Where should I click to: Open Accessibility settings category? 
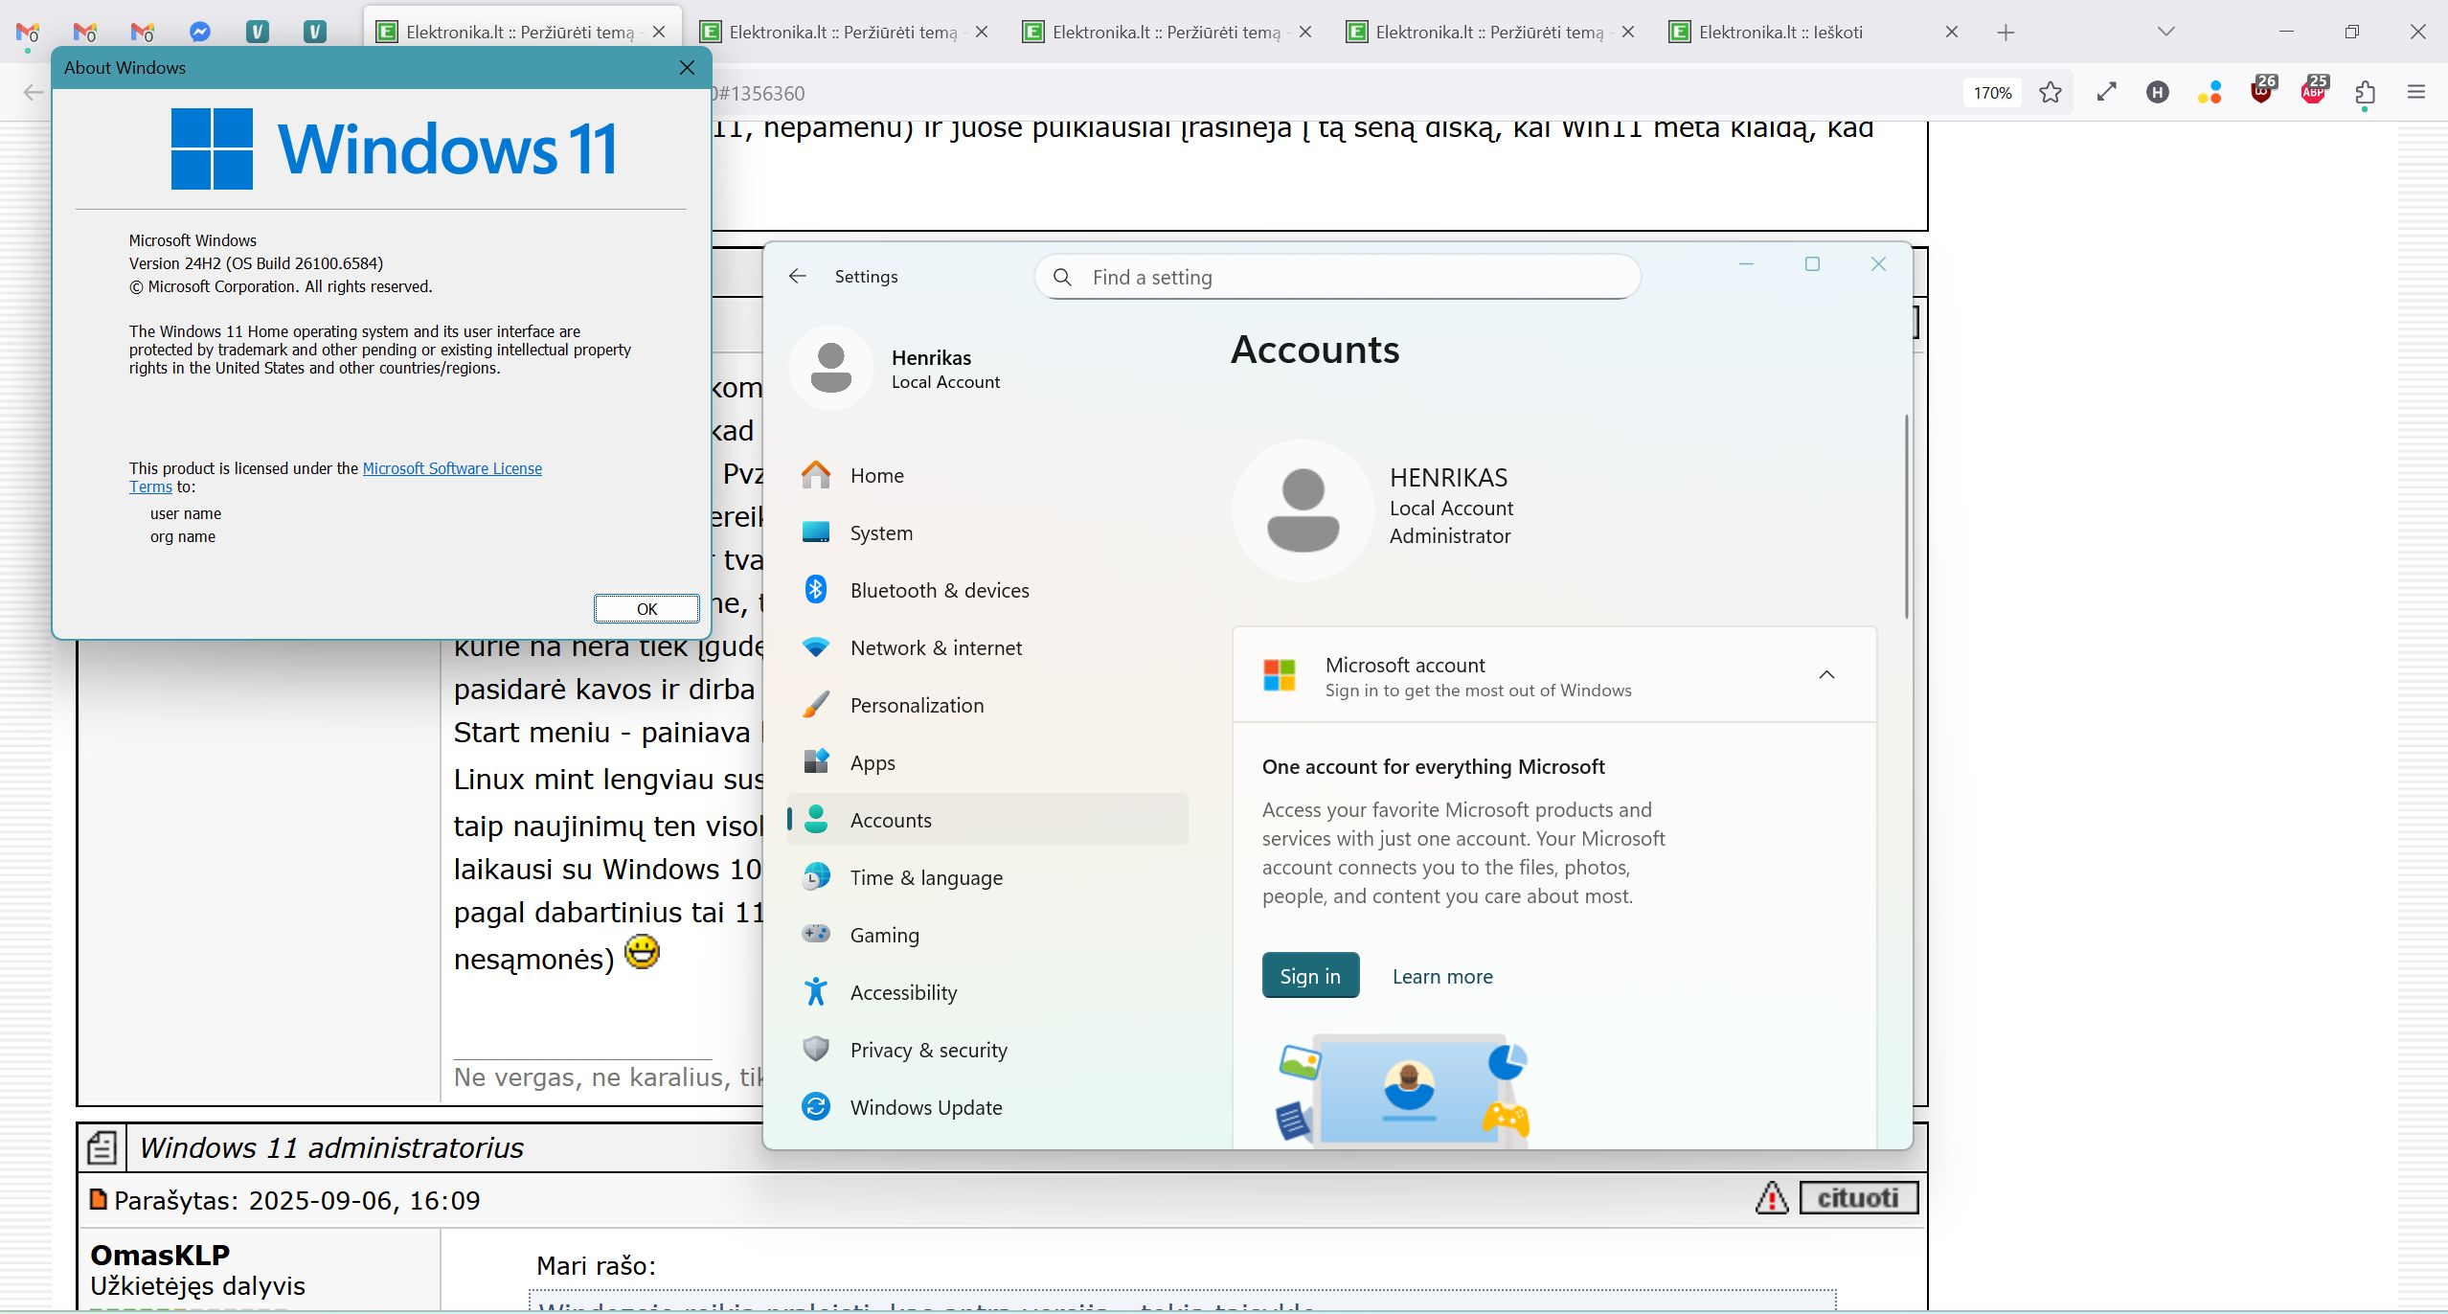[x=987, y=992]
